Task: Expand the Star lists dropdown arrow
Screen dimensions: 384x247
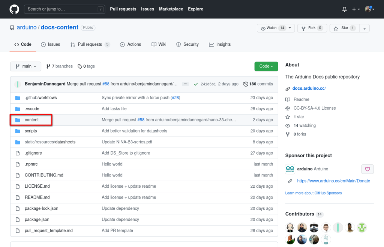Action: pyautogui.click(x=364, y=28)
